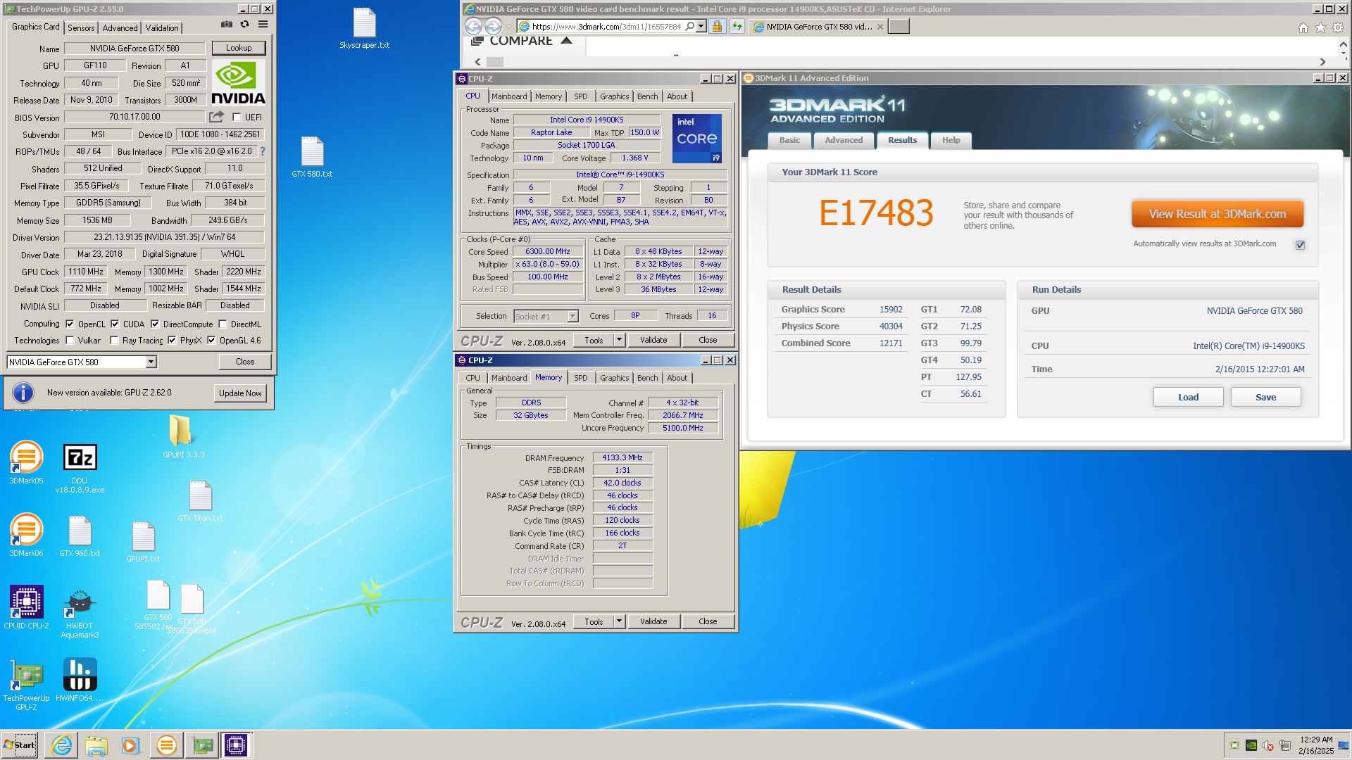Open Internet Explorer home icon
The image size is (1352, 760).
pyautogui.click(x=1303, y=27)
